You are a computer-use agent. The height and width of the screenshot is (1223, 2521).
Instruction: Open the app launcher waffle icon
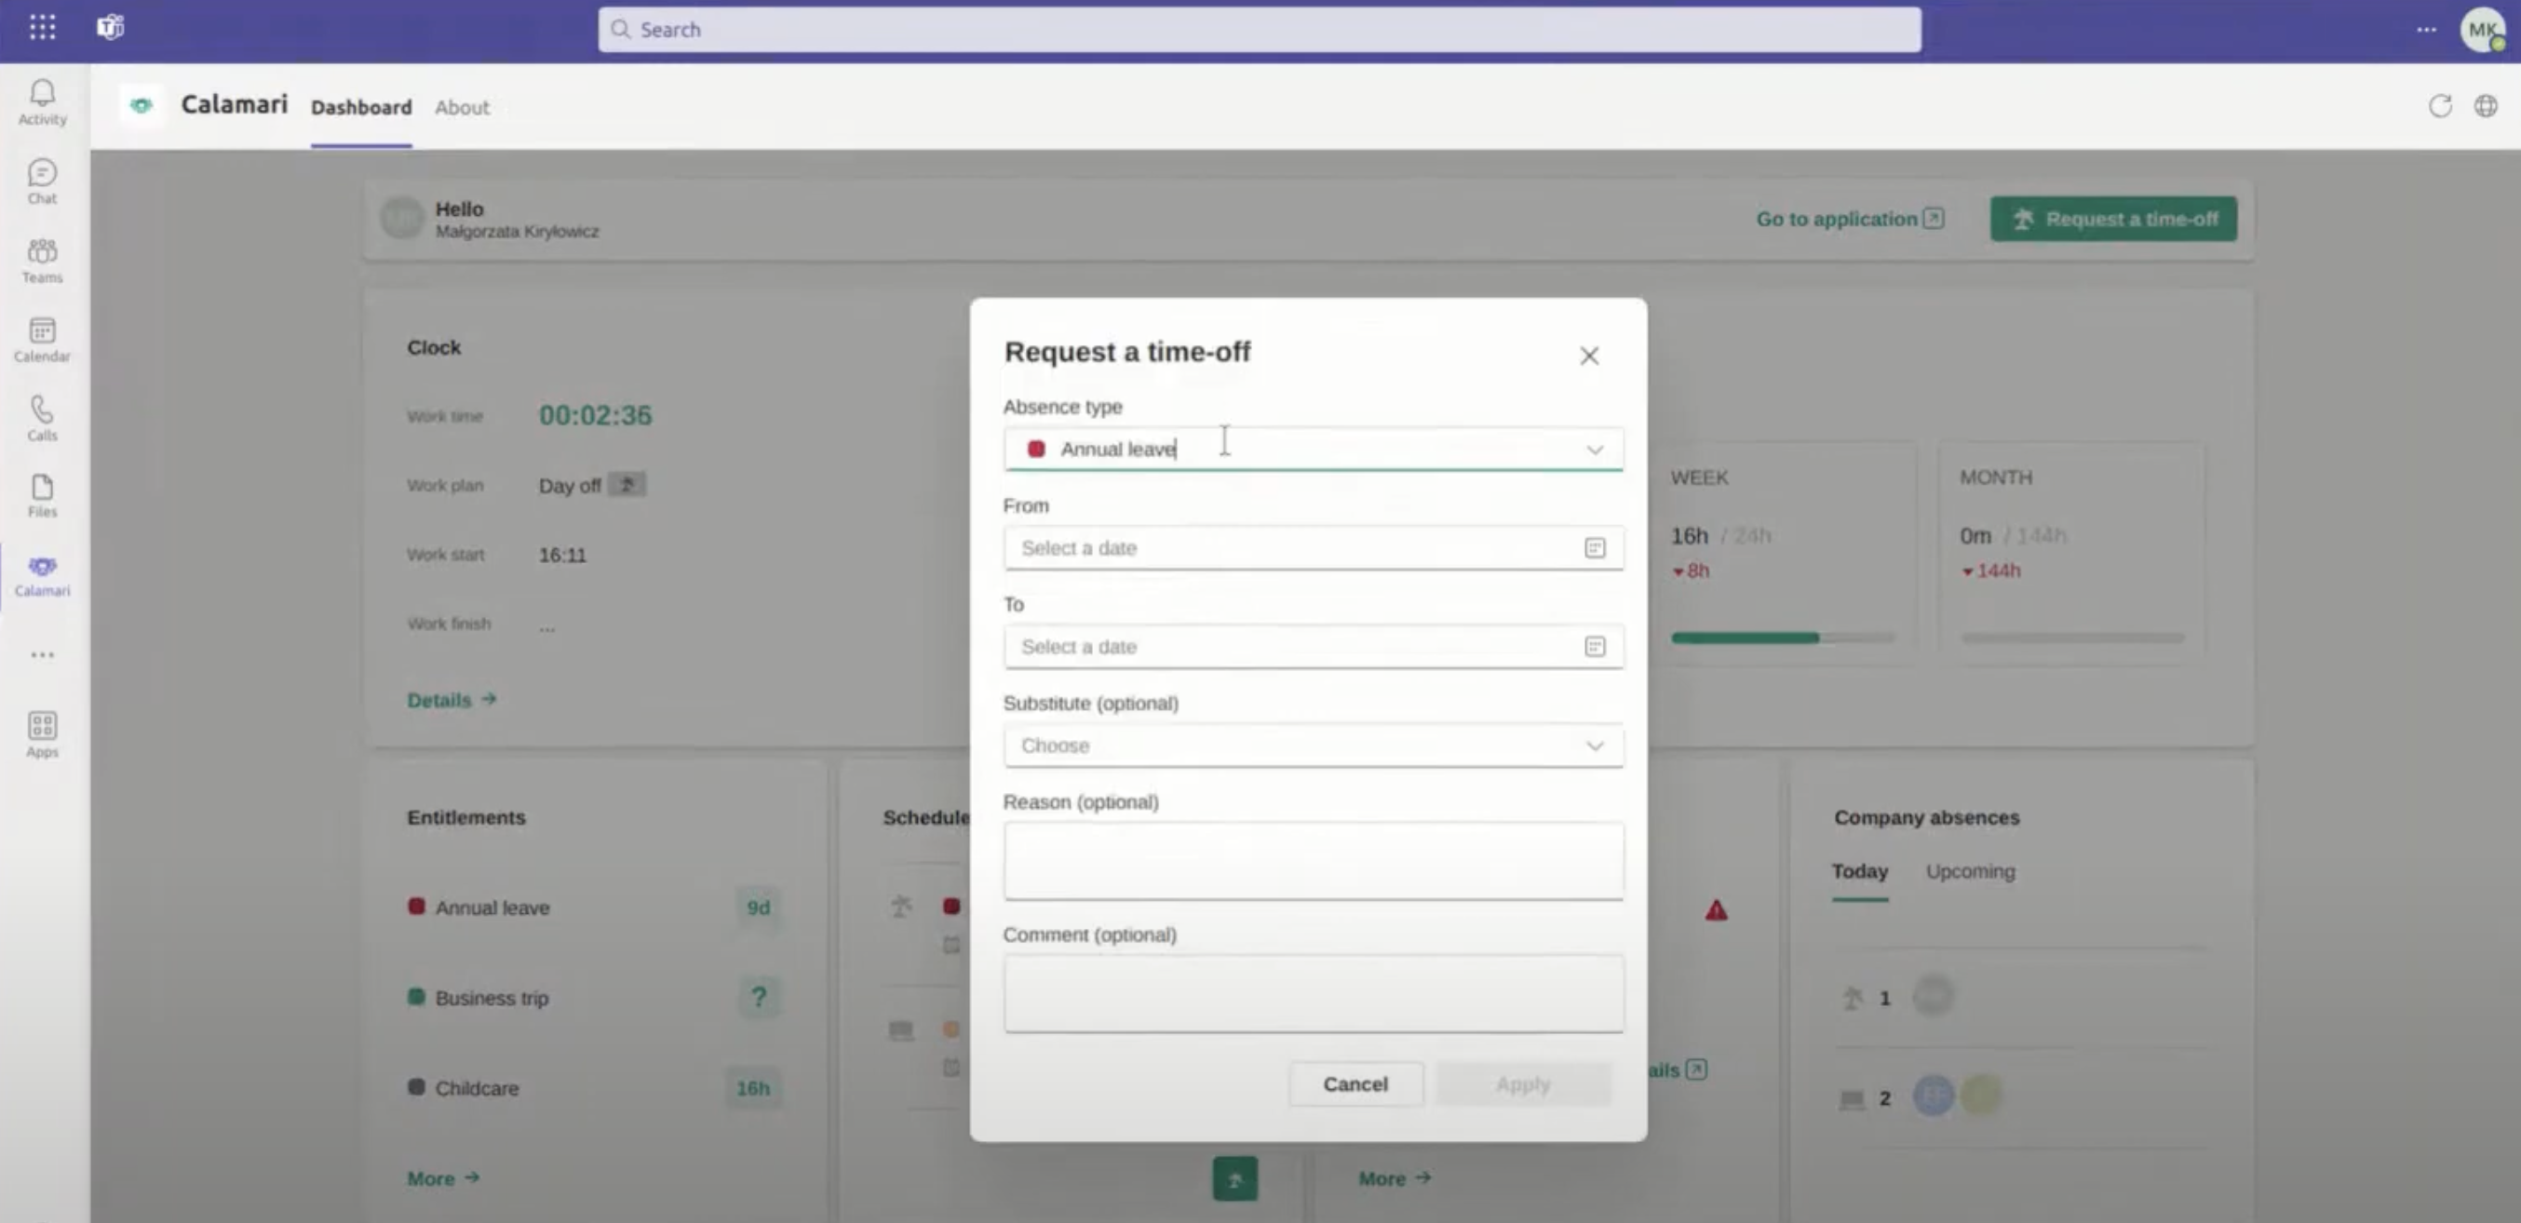click(42, 27)
